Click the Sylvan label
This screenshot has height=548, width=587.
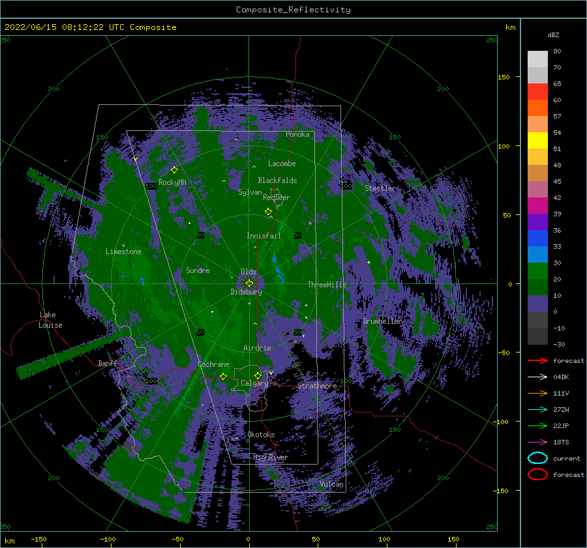click(x=250, y=192)
